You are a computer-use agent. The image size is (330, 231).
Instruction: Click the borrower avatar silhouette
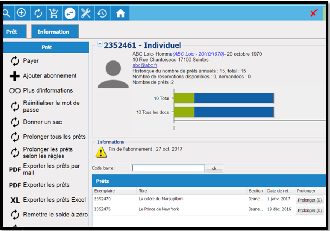(113, 74)
